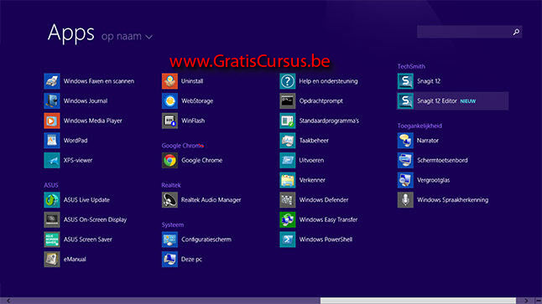Launch the Narrator icon
The image size is (542, 304).
point(405,141)
